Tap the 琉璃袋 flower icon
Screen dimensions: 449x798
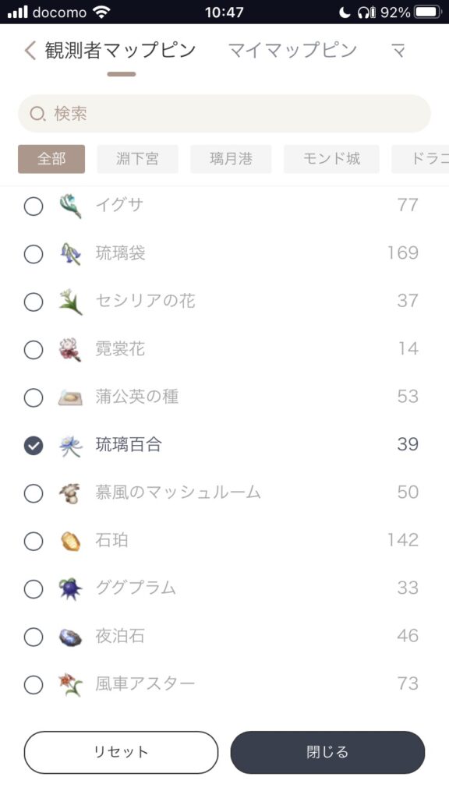[70, 253]
